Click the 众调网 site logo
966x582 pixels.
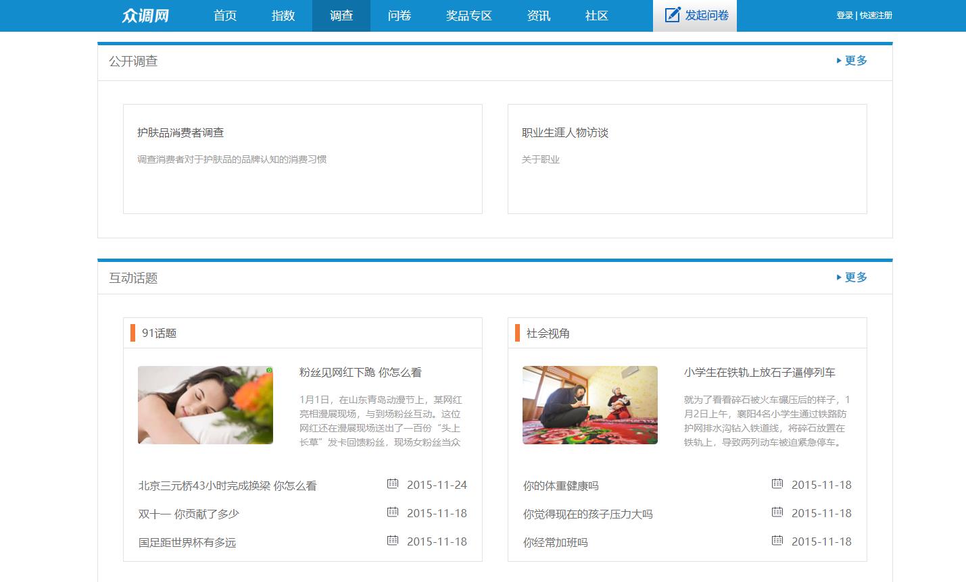pyautogui.click(x=145, y=16)
